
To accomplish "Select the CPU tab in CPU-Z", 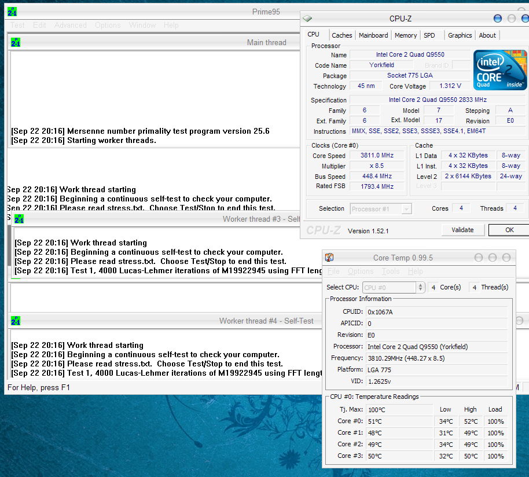I will pyautogui.click(x=314, y=34).
